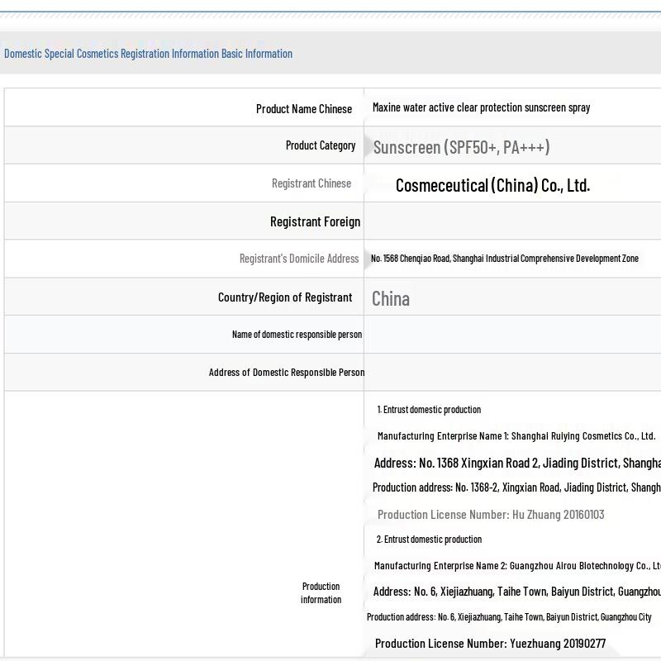
Task: Click the Maxine water active sunscreen spray name
Action: (x=481, y=107)
